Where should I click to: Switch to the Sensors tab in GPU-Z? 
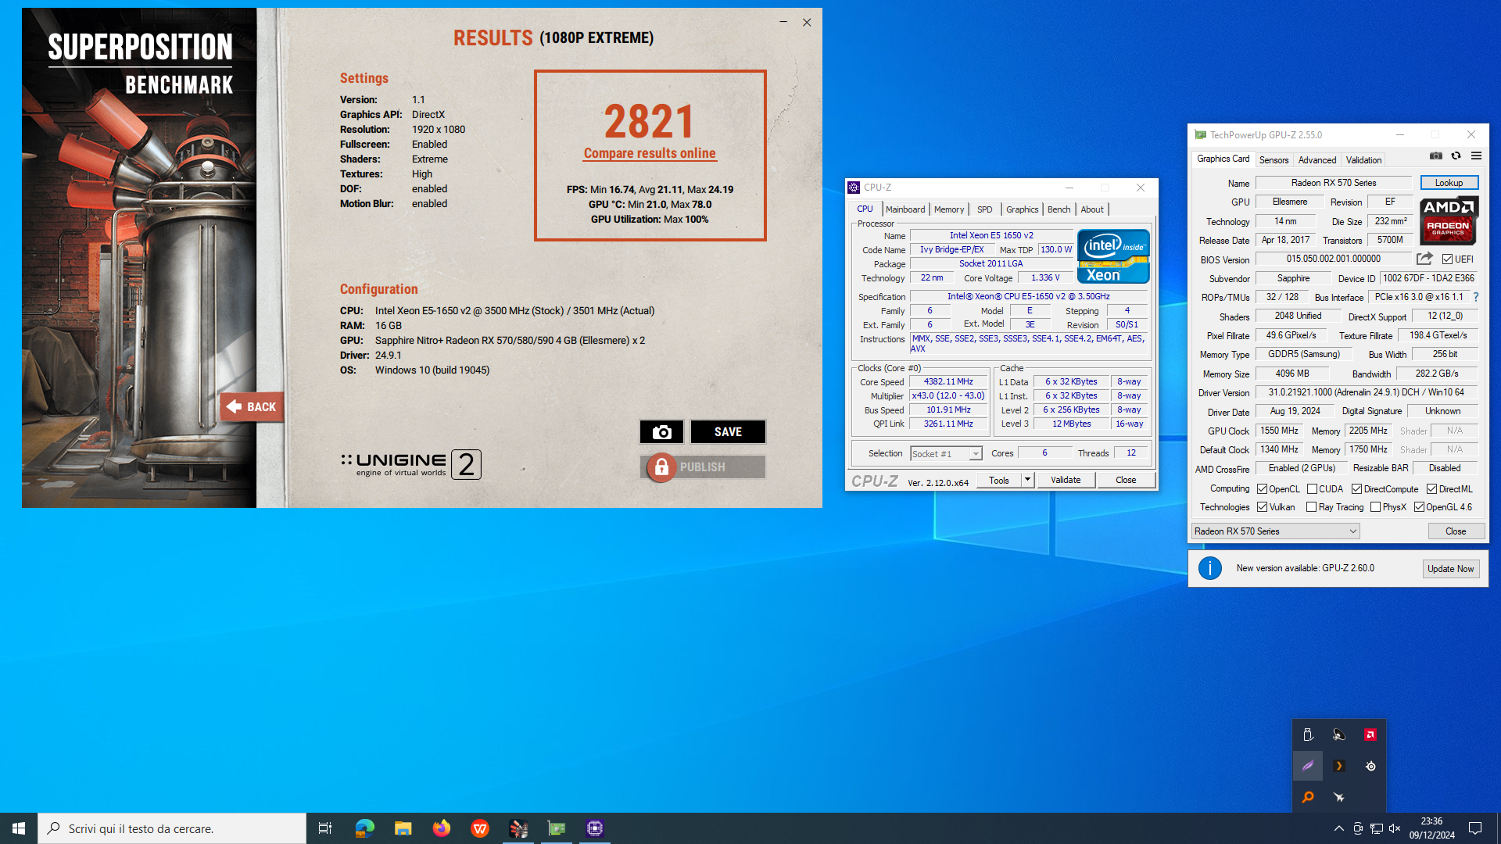[1274, 160]
